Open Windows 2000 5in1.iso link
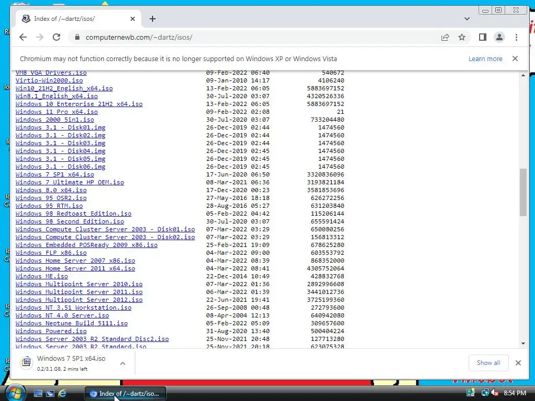The width and height of the screenshot is (535, 401). click(x=54, y=120)
